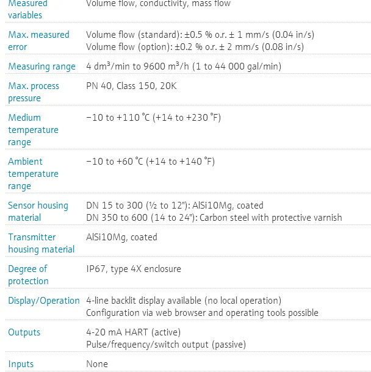
Task: Click the "Outputs" row label
Action: (24, 332)
